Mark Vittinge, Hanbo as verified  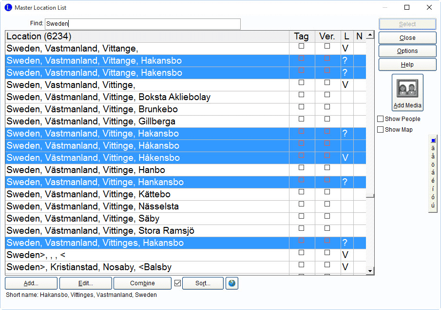coord(327,168)
